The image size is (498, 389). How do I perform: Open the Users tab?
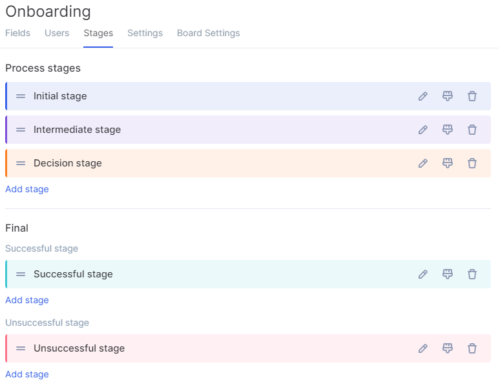57,33
